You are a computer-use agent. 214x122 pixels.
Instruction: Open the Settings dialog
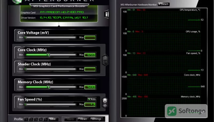(96, 119)
